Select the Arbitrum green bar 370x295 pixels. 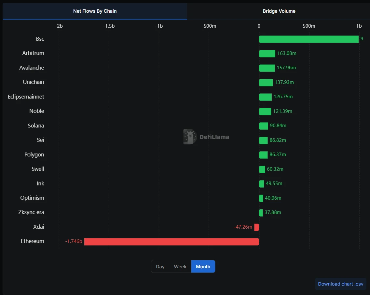pyautogui.click(x=267, y=54)
